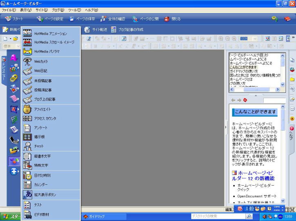The width and height of the screenshot is (296, 221).
Task: Click the 特殊文字 icon
Action: click(x=27, y=165)
